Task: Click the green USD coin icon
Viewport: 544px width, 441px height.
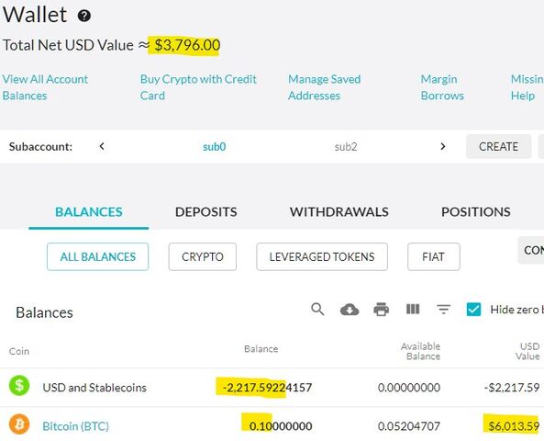Action: tap(19, 385)
